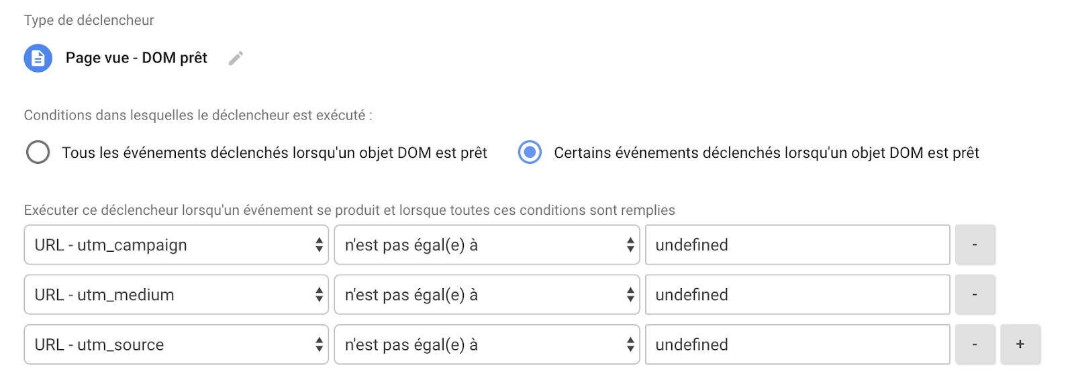
Task: Click the undefined value field for utm_medium
Action: [797, 295]
